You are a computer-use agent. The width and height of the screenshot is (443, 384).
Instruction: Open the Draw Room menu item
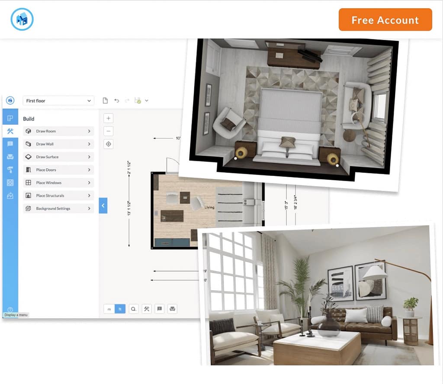point(58,131)
